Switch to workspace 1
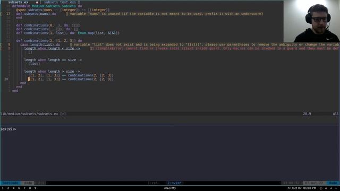This screenshot has height=191, width=340. 3,188
